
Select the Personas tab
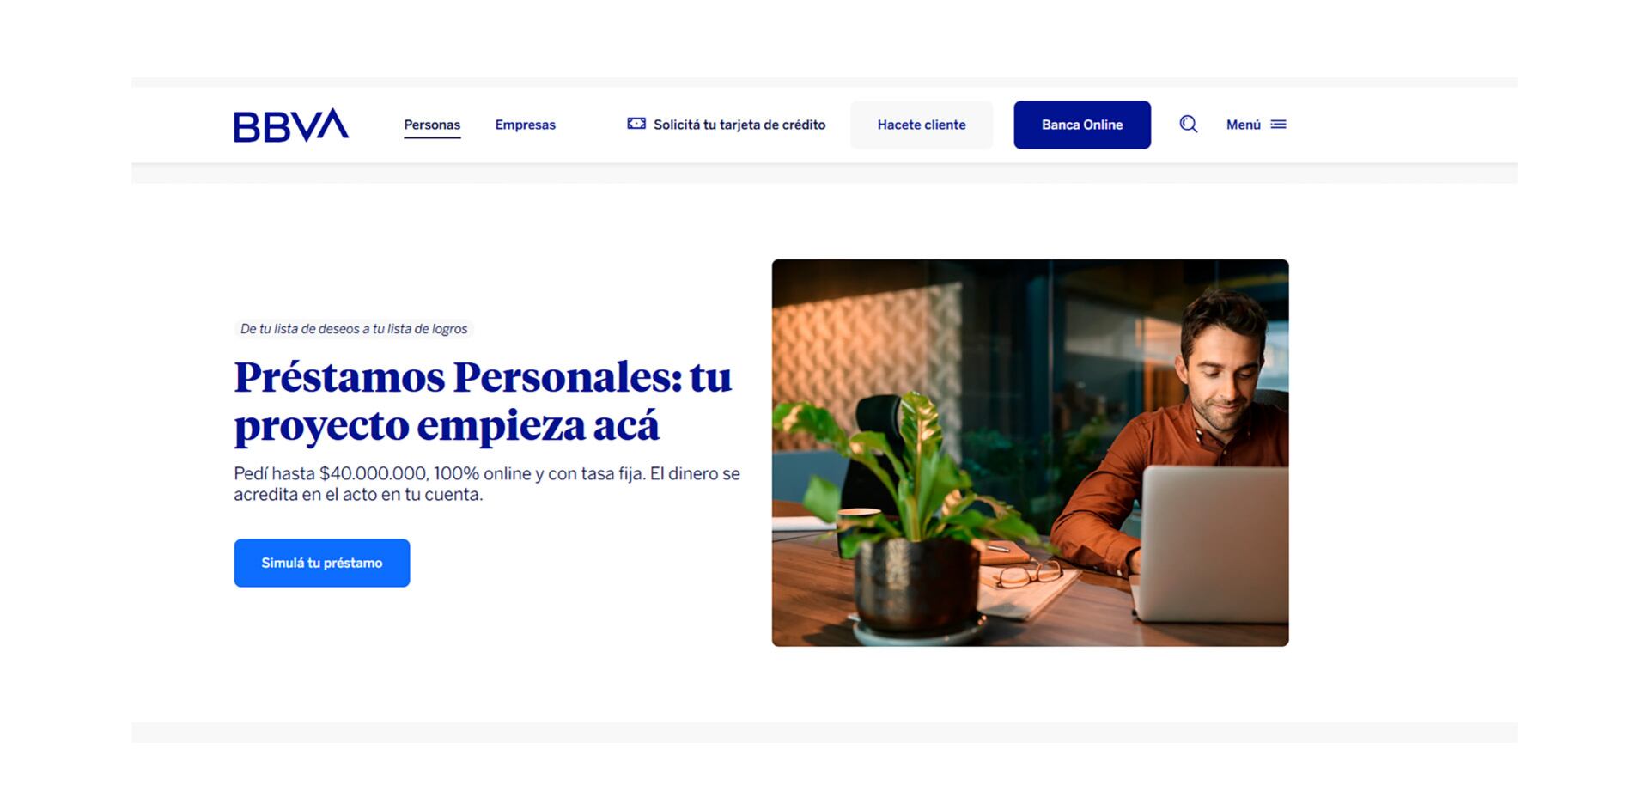(x=432, y=125)
